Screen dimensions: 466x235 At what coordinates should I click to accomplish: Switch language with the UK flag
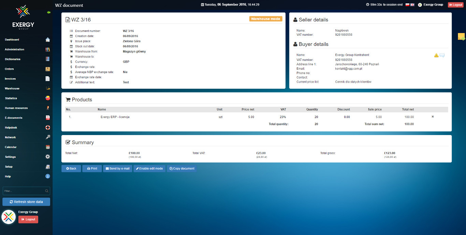tap(412, 5)
